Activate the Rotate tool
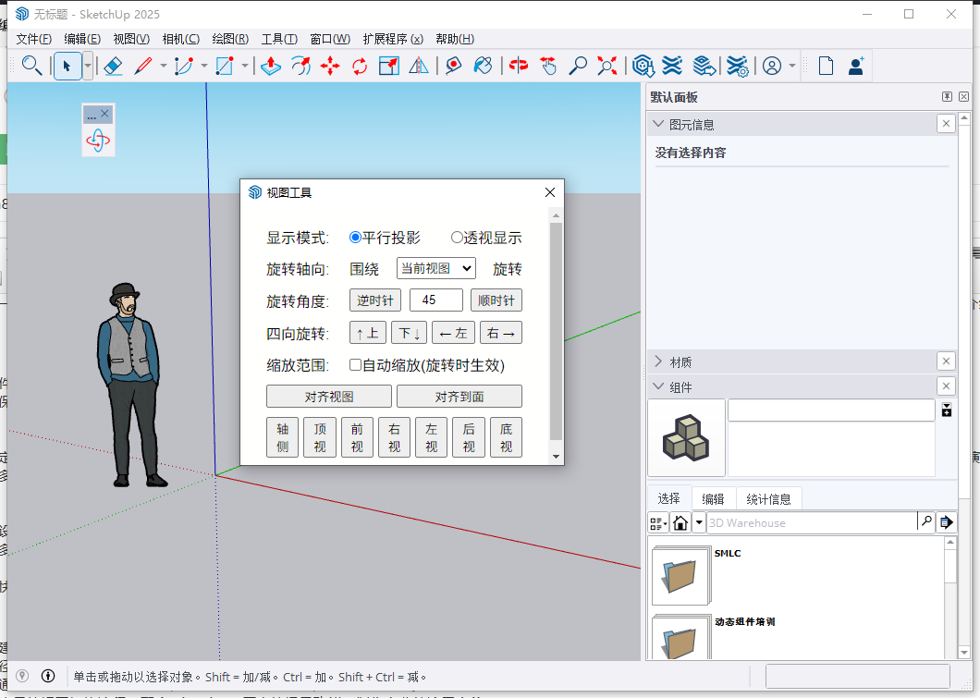Image resolution: width=980 pixels, height=698 pixels. point(360,66)
